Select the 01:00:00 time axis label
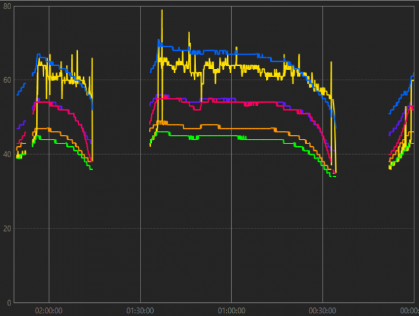 (x=231, y=310)
